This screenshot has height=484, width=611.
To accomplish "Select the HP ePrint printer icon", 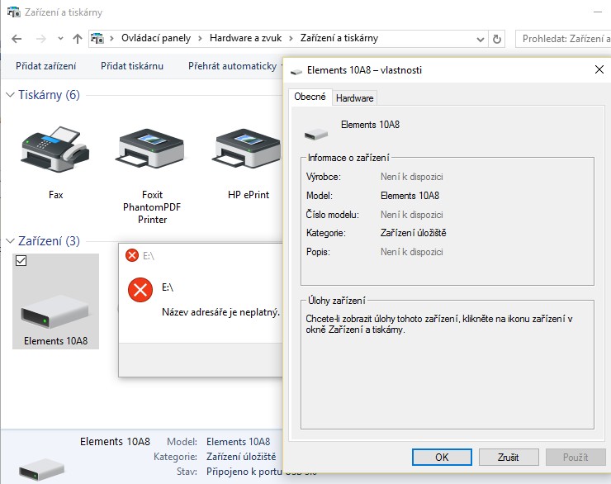I will click(x=249, y=150).
